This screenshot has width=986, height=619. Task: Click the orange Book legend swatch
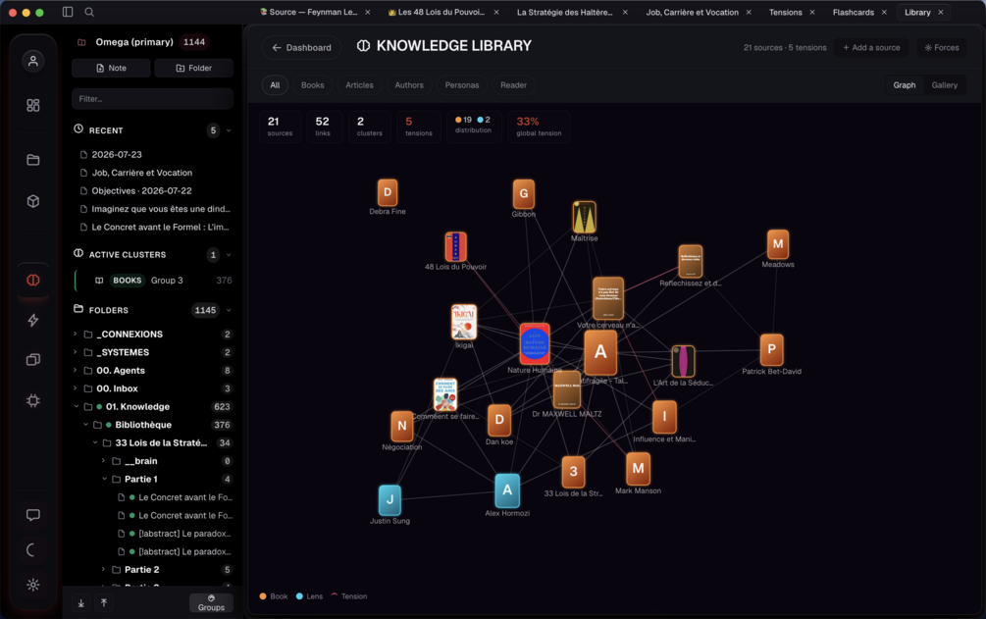click(263, 596)
